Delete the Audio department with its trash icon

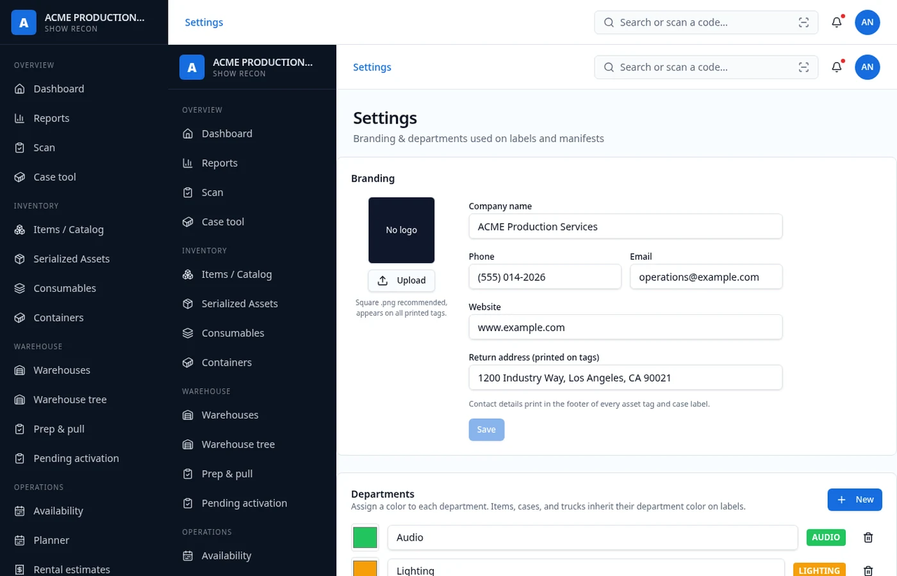868,538
